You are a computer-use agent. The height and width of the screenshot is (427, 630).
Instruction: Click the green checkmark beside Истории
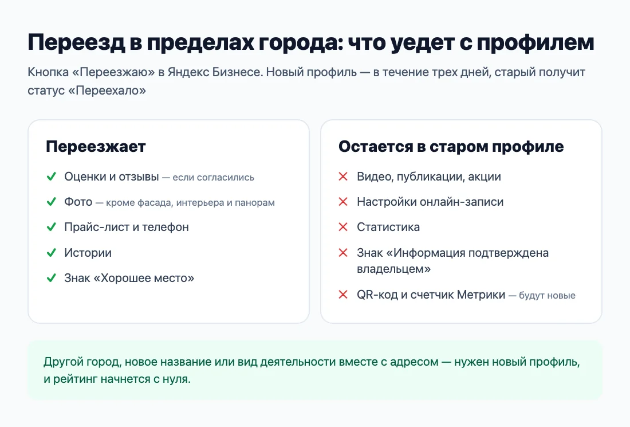pos(52,253)
